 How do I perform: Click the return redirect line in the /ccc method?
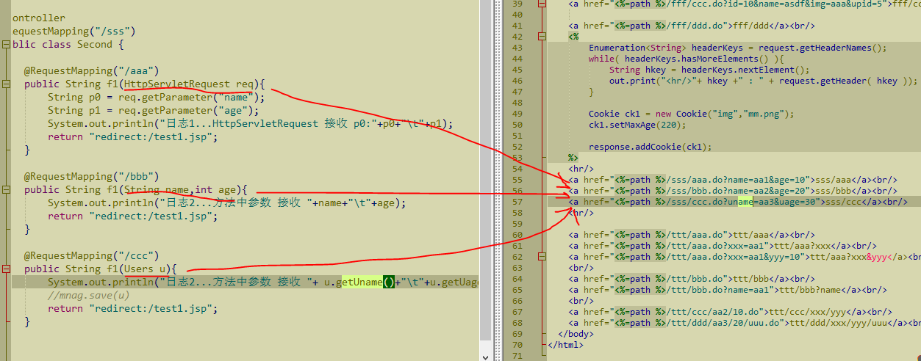click(x=132, y=309)
